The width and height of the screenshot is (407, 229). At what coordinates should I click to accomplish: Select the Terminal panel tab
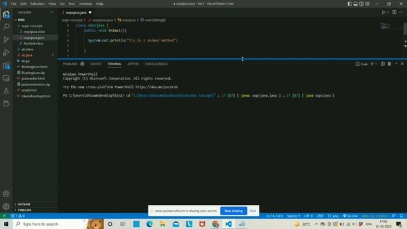click(114, 64)
